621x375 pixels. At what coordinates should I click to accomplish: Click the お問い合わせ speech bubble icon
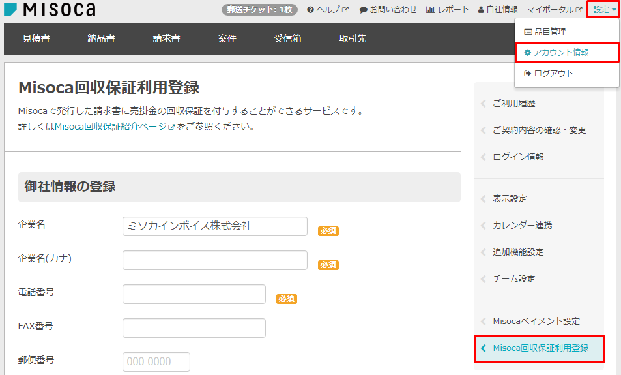[x=363, y=10]
